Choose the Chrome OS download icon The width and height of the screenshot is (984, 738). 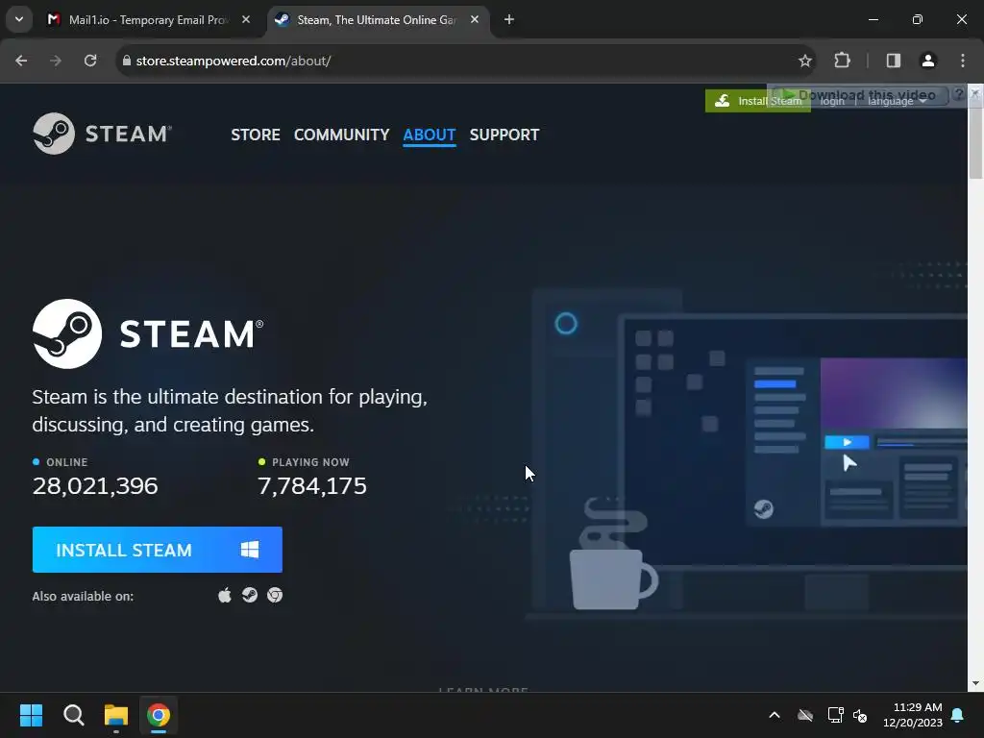(x=275, y=595)
